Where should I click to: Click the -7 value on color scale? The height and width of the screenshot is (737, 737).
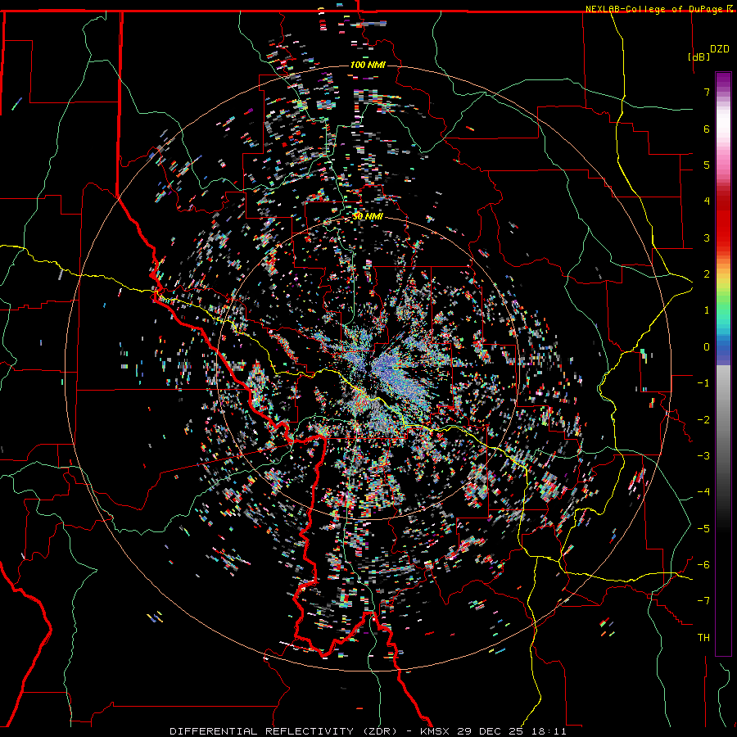click(x=703, y=601)
